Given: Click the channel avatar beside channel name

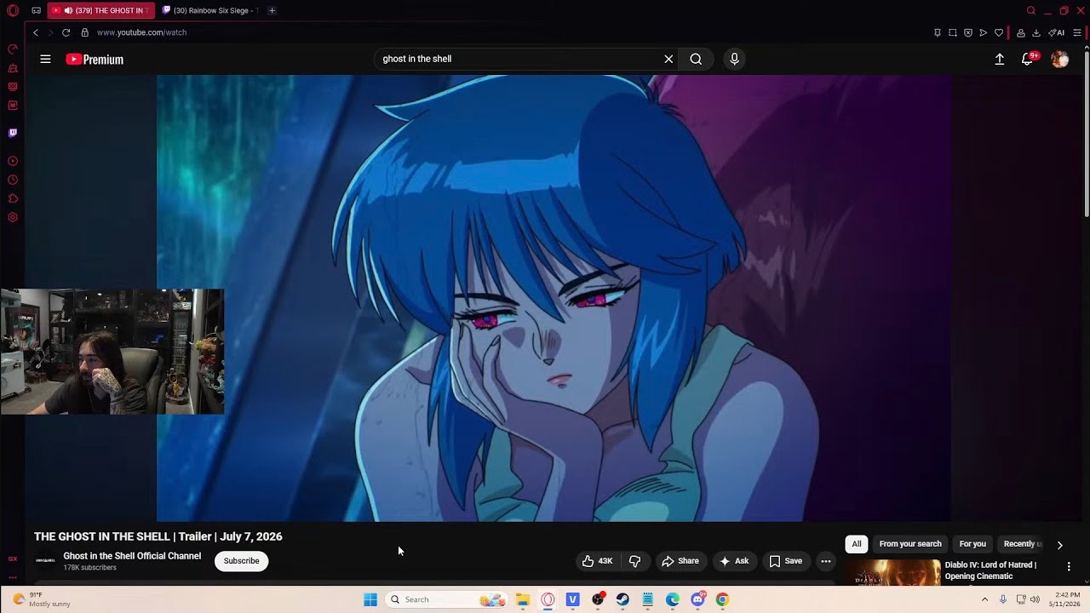Looking at the screenshot, I should (x=45, y=560).
